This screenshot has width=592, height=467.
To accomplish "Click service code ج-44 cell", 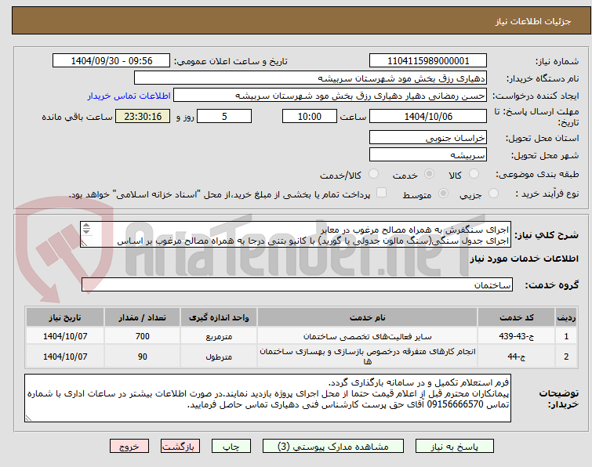I will tap(516, 356).
